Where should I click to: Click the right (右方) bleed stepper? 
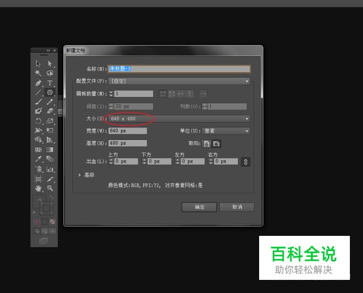[211, 161]
